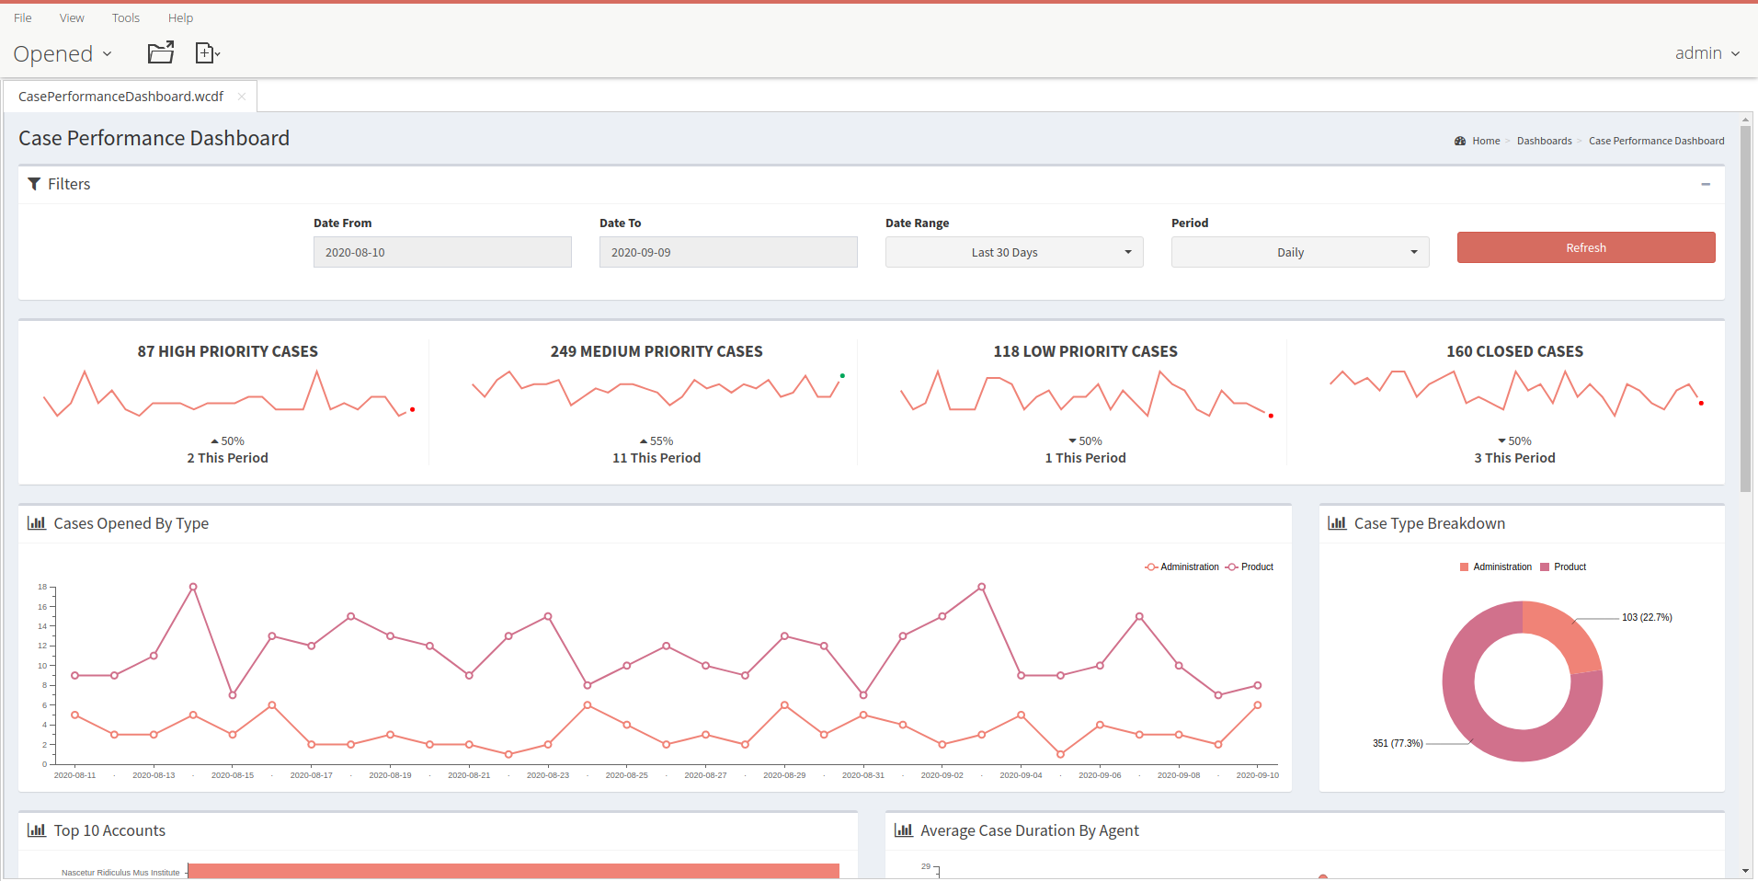Click the Cases Opened By Type chart icon
1758x881 pixels.
(37, 523)
